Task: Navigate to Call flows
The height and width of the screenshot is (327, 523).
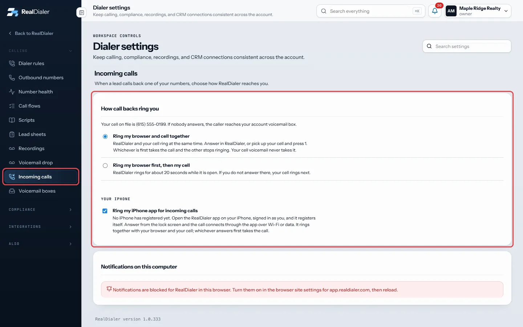Action: click(41, 106)
